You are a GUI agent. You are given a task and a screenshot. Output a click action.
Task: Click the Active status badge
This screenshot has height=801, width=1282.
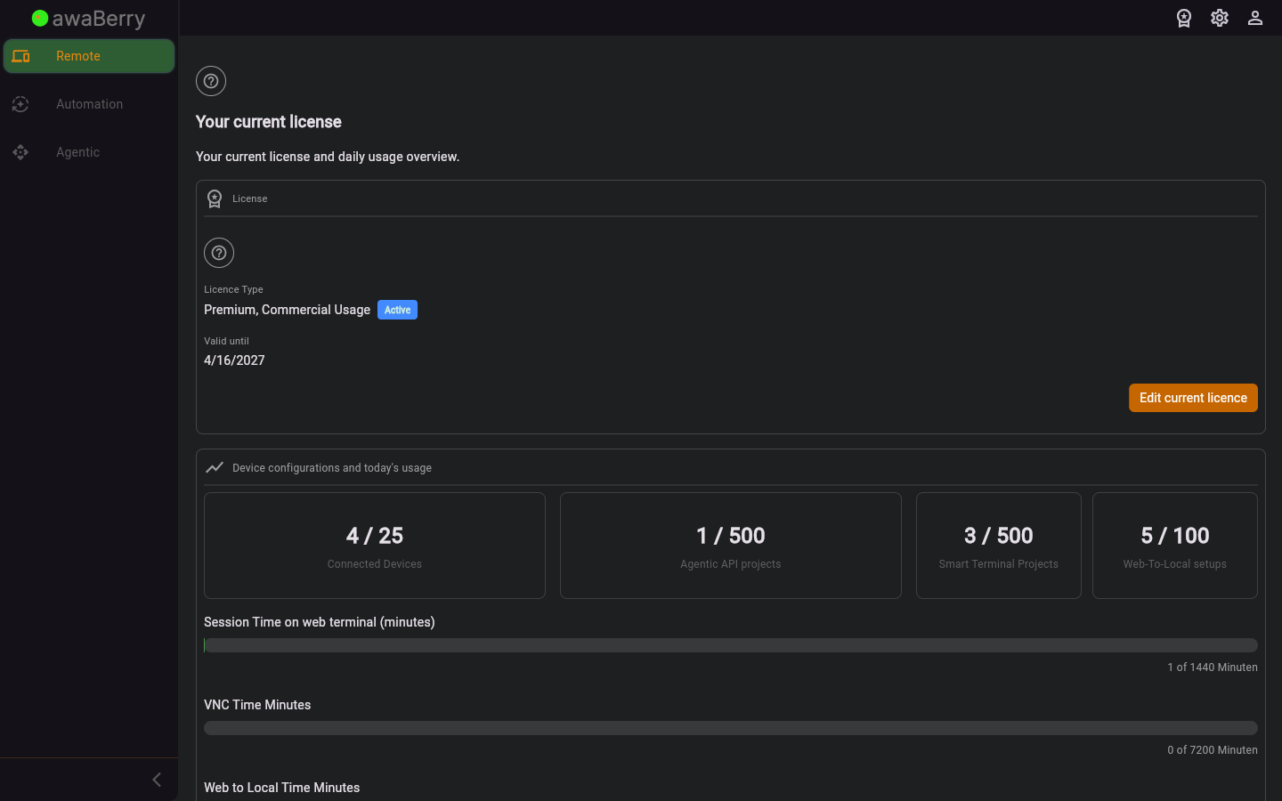(x=397, y=310)
